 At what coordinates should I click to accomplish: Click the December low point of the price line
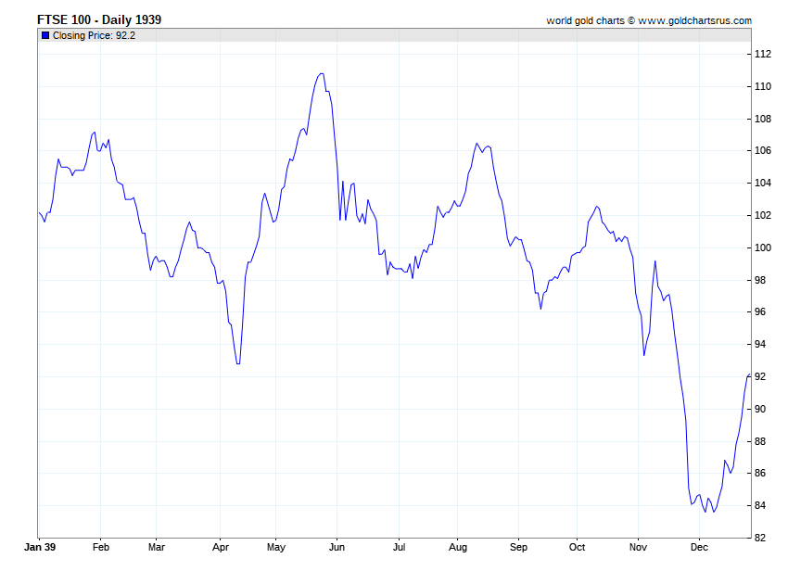705,512
